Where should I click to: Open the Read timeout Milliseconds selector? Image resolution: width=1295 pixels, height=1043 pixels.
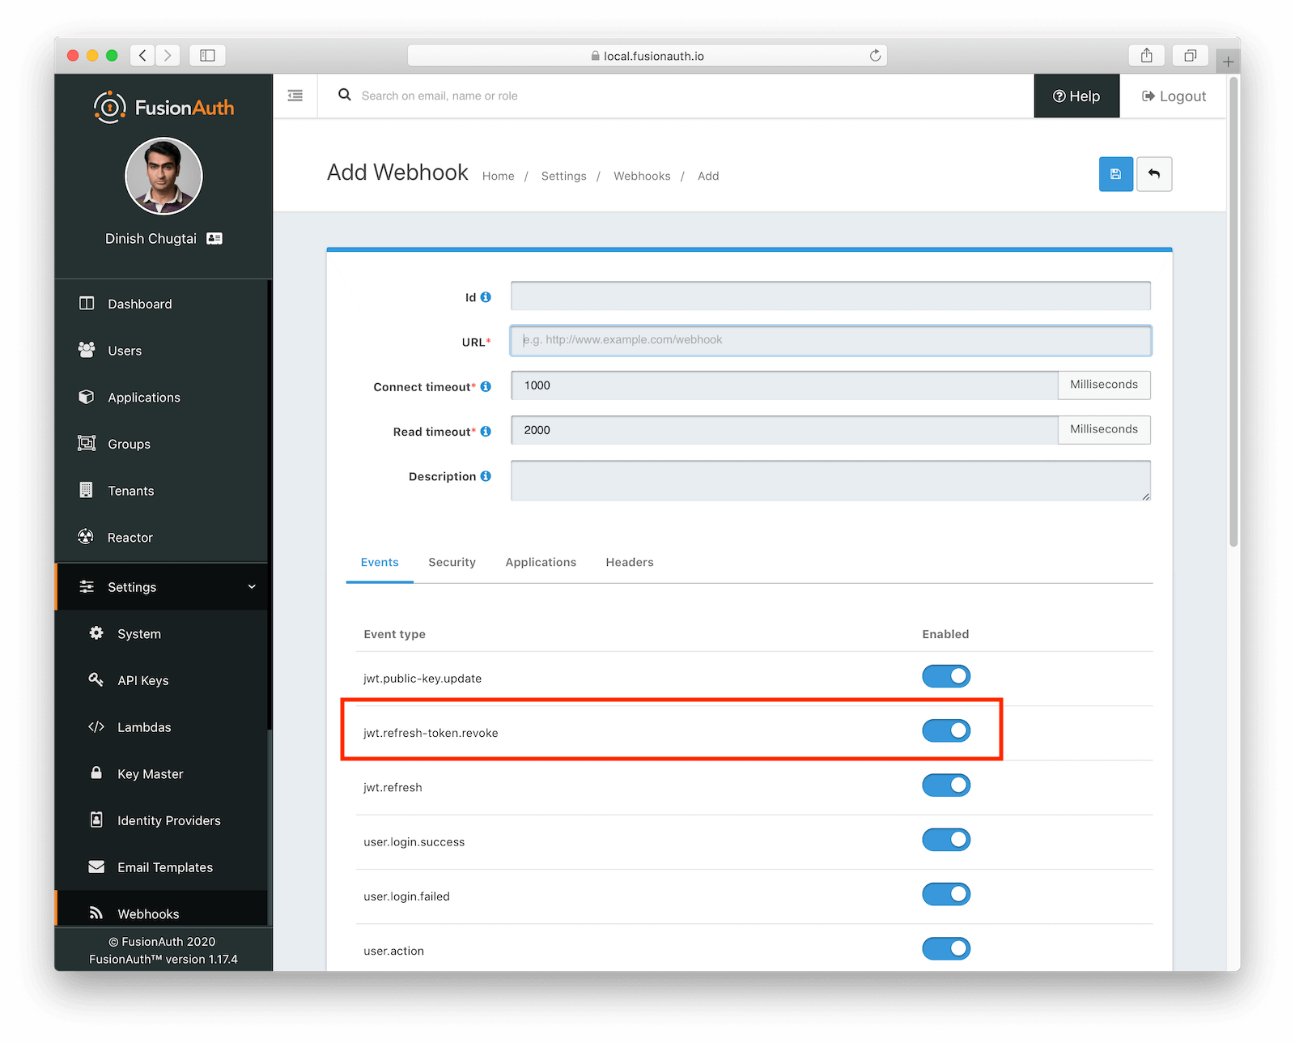[1103, 429]
